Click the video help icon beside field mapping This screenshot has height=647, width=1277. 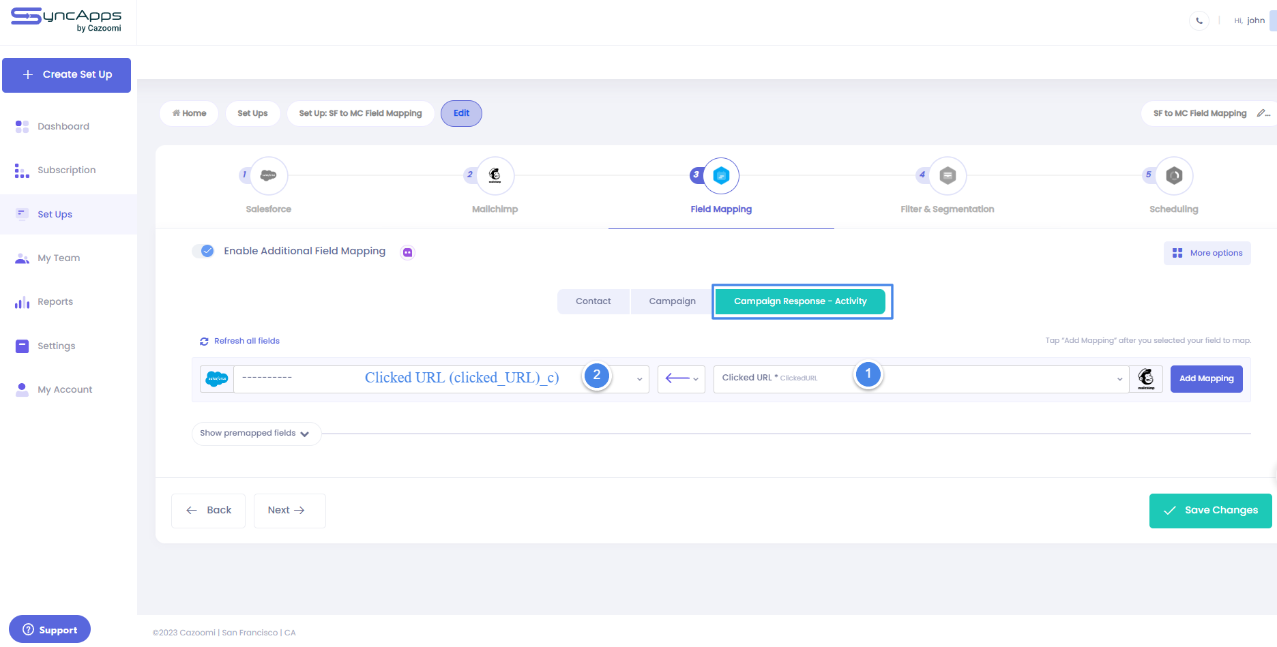point(407,252)
